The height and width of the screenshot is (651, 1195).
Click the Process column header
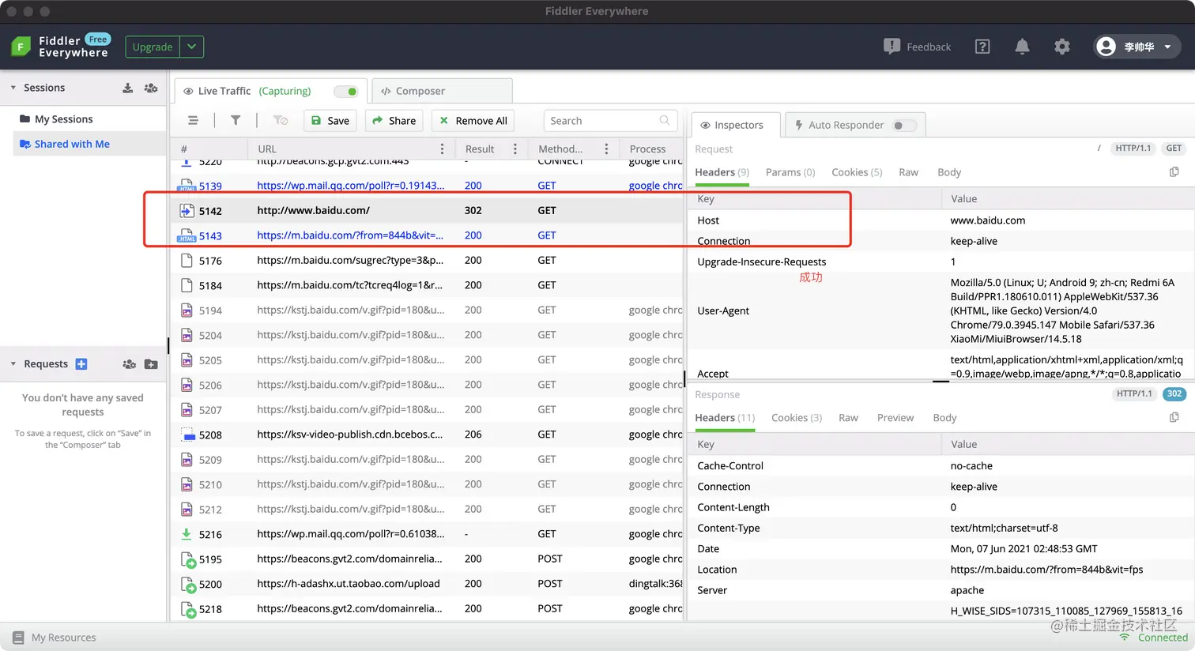point(652,149)
